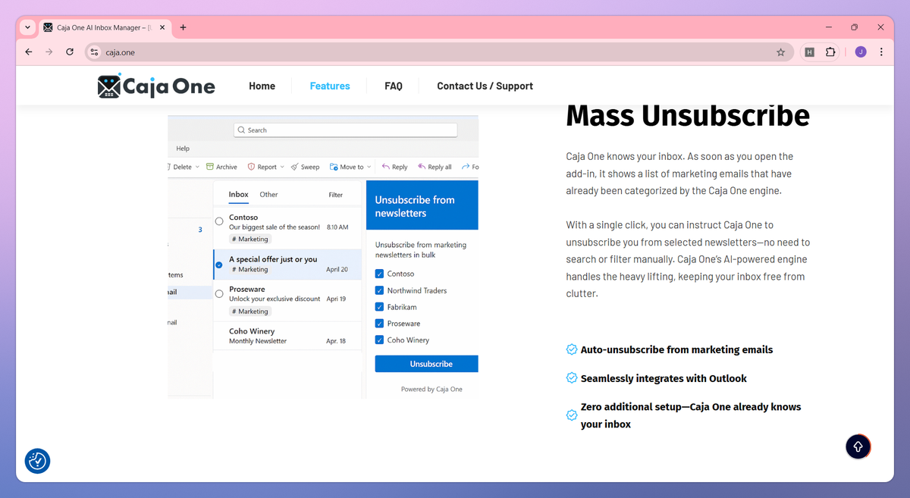Click the 'Unsubscribe from newsletters' panel header
This screenshot has height=498, width=910.
(422, 205)
